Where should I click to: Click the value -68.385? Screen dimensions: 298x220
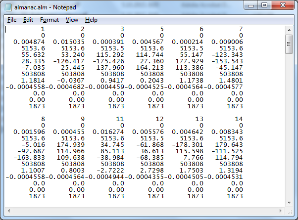150,158
